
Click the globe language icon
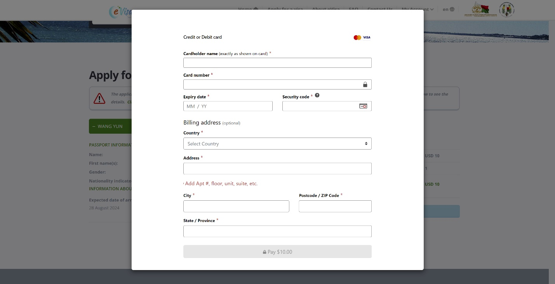(x=452, y=9)
